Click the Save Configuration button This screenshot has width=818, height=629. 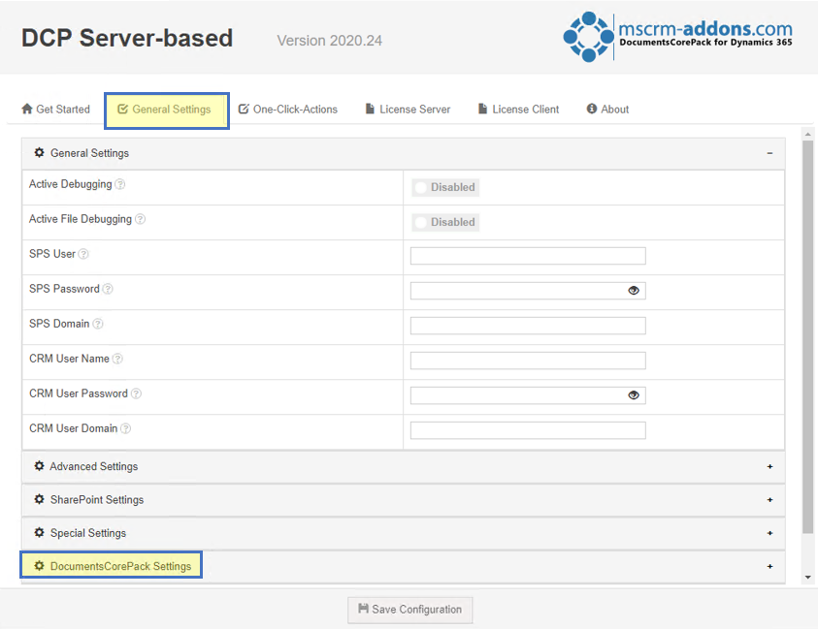click(410, 610)
